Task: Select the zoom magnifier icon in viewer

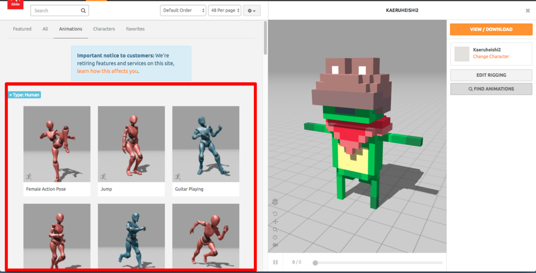Action: [x=275, y=230]
